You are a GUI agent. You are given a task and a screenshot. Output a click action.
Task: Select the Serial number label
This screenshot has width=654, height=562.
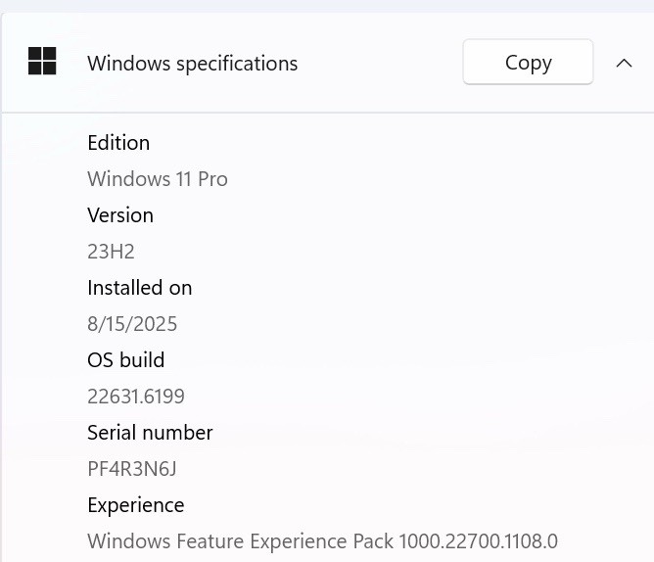[150, 432]
